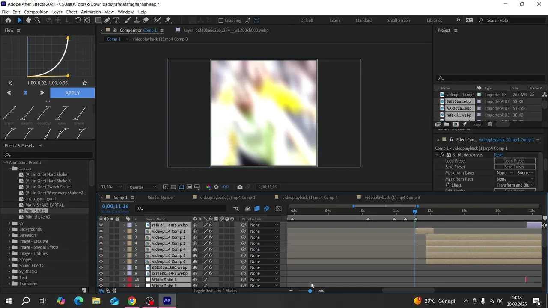Open the Animation menu
Viewport: 548px width, 308px height.
(x=91, y=12)
